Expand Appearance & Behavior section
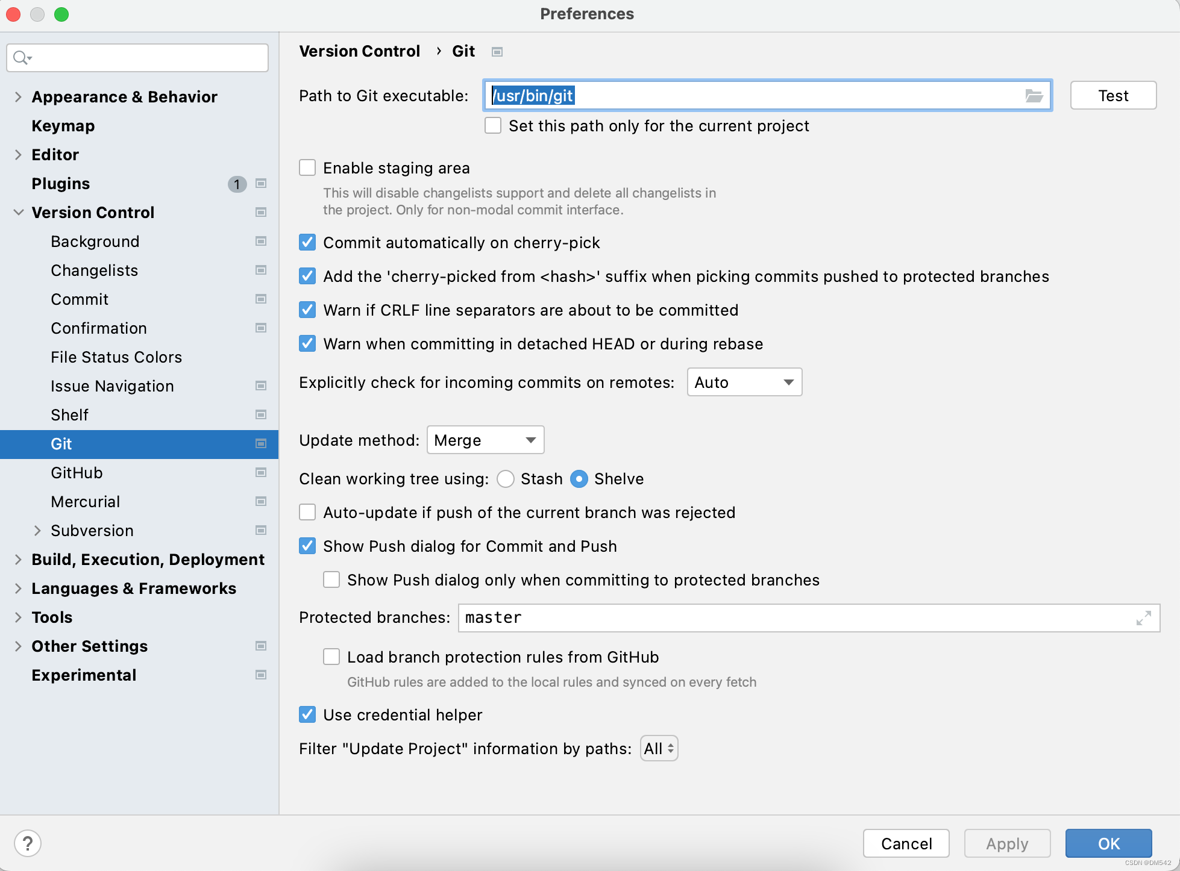 pyautogui.click(x=18, y=96)
